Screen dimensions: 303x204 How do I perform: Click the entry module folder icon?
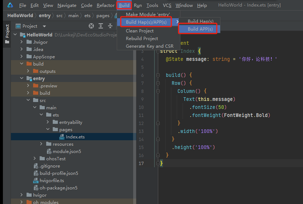(x=29, y=78)
